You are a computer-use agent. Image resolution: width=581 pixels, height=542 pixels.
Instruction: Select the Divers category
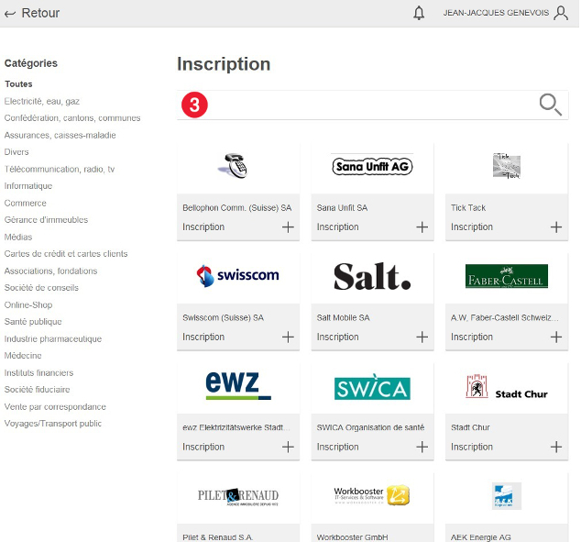16,152
